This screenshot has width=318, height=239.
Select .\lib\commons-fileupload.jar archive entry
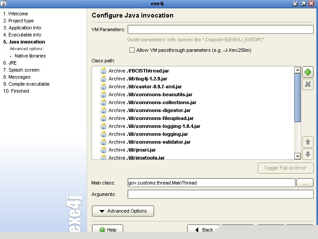pos(147,118)
